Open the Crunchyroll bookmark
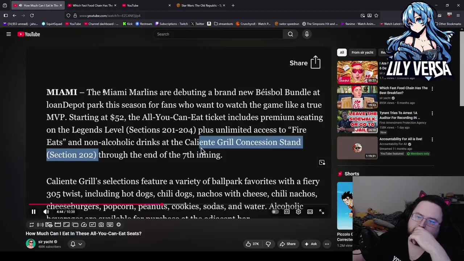Image resolution: width=464 pixels, height=261 pixels. pos(253,24)
